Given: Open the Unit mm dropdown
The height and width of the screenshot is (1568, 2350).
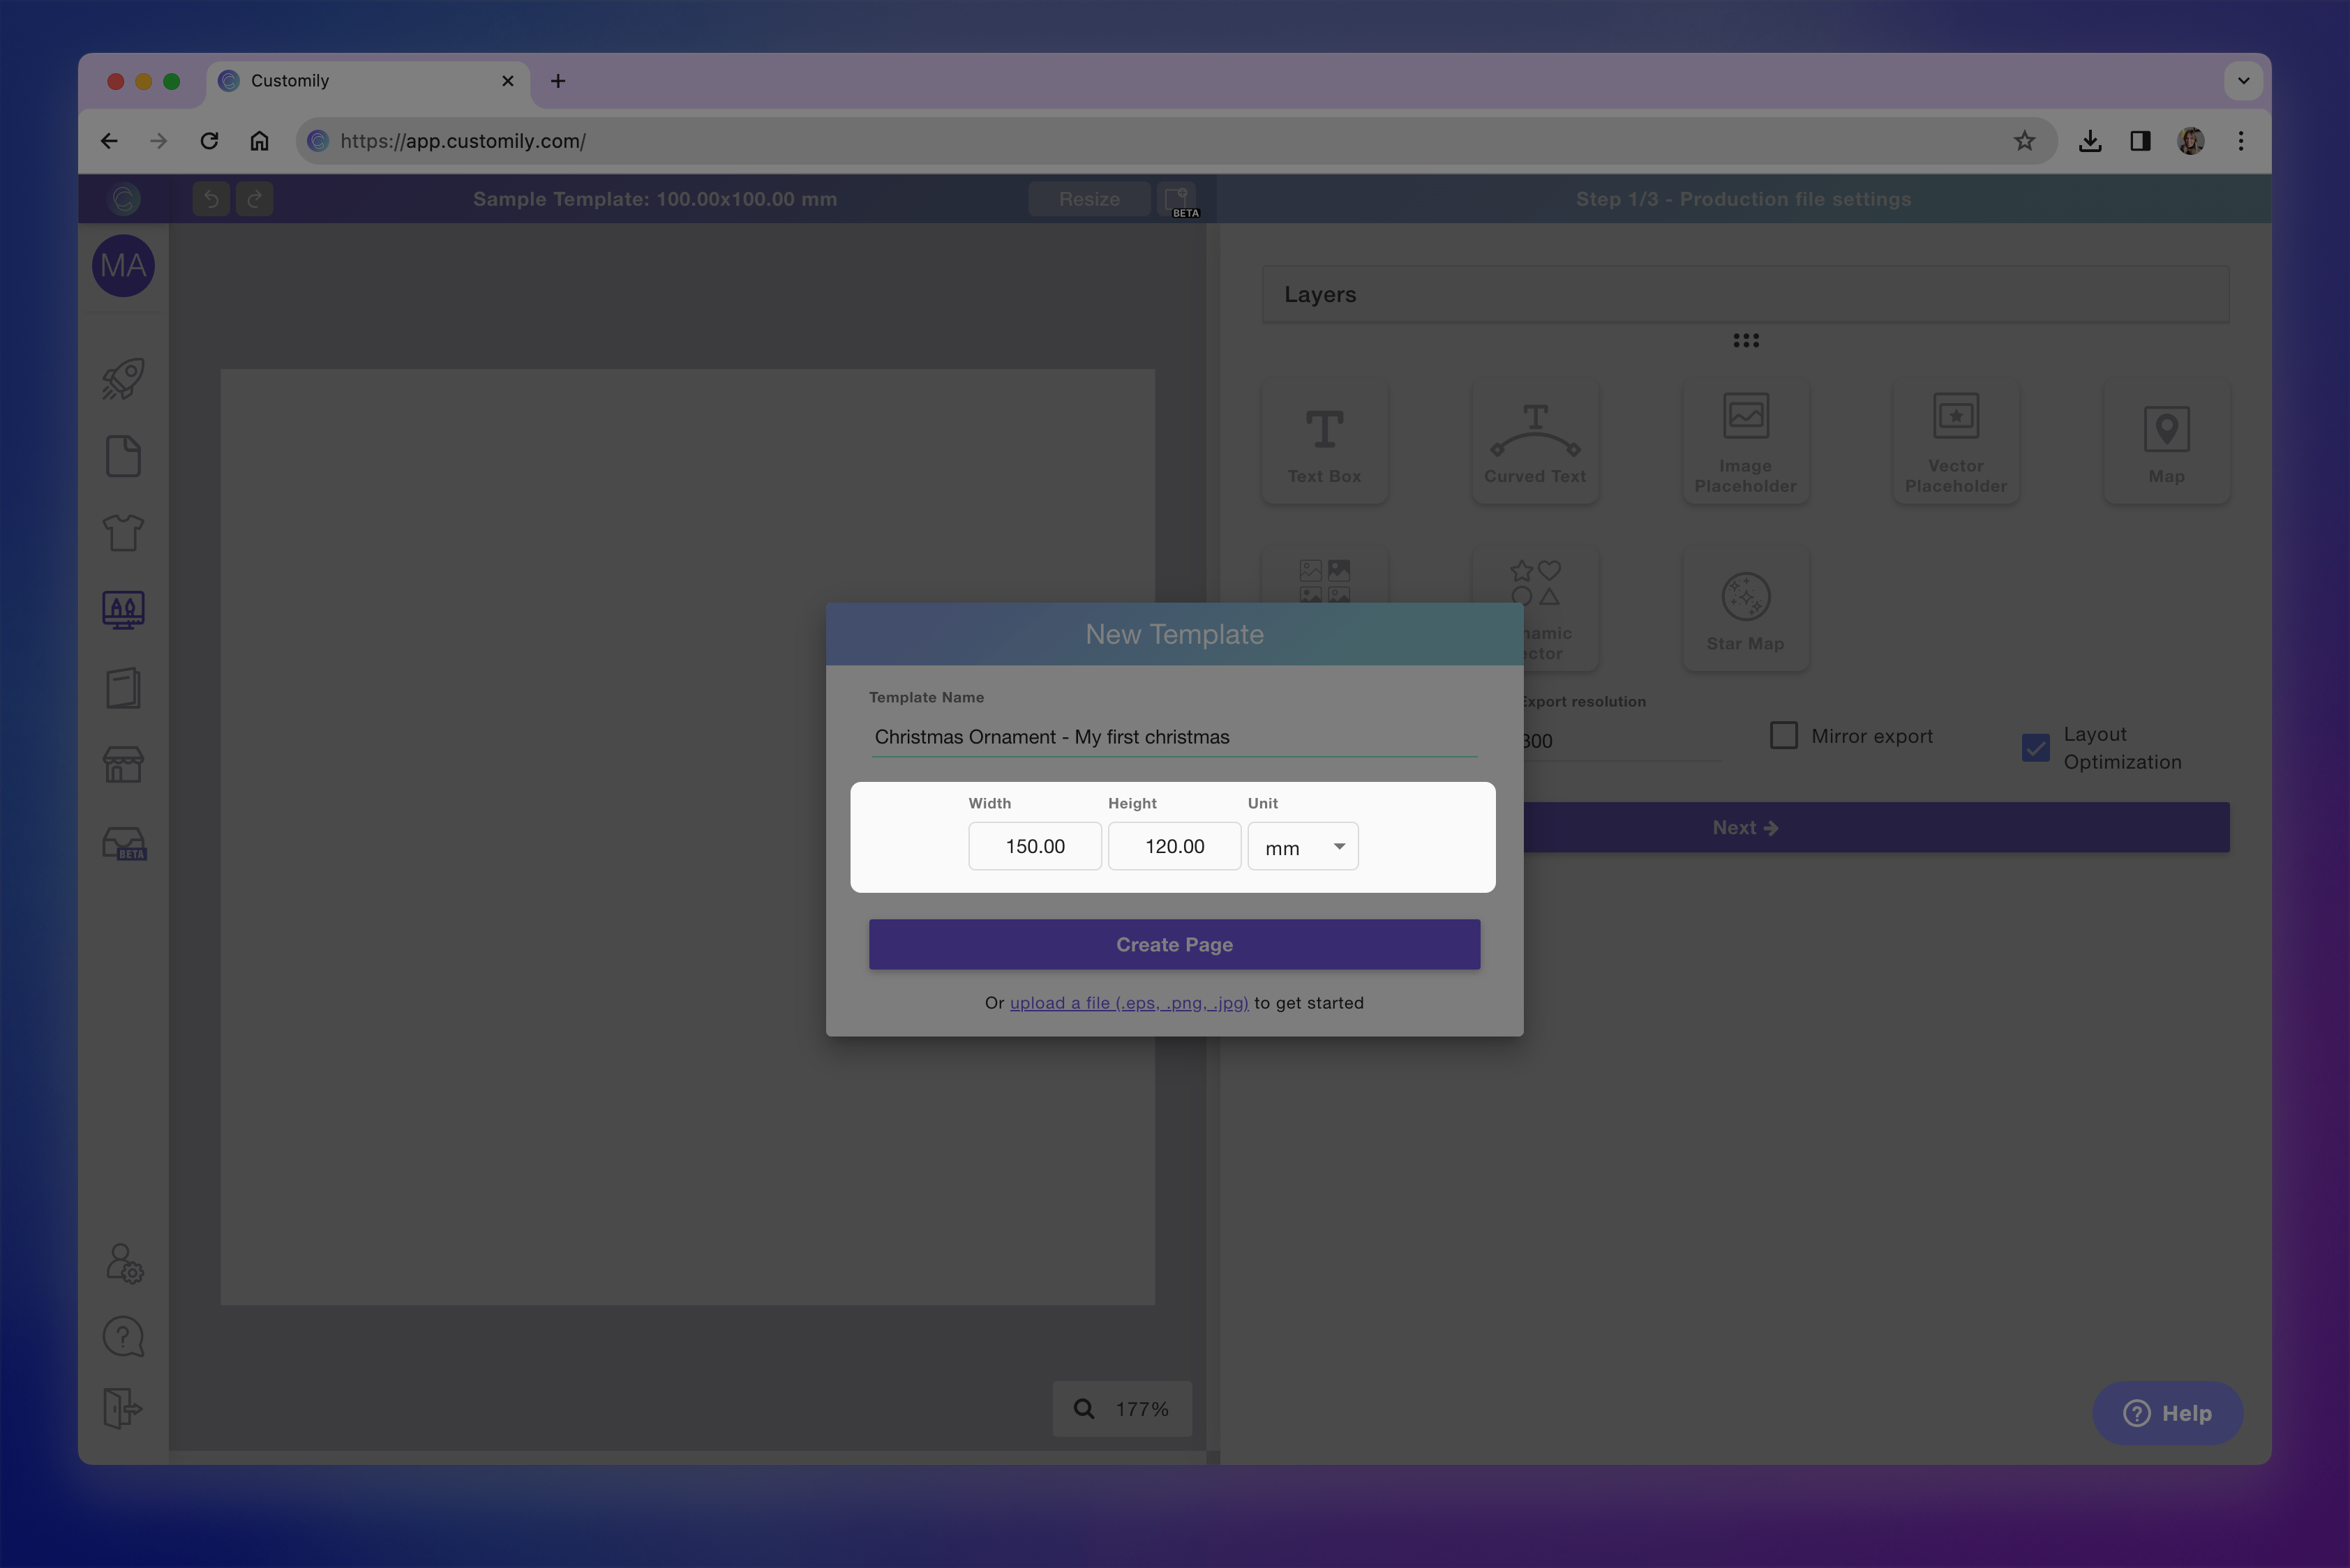Looking at the screenshot, I should pyautogui.click(x=1303, y=847).
